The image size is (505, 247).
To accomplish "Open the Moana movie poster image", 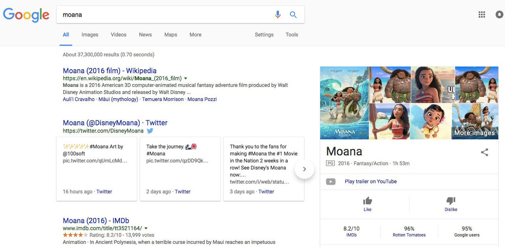I will [344, 103].
